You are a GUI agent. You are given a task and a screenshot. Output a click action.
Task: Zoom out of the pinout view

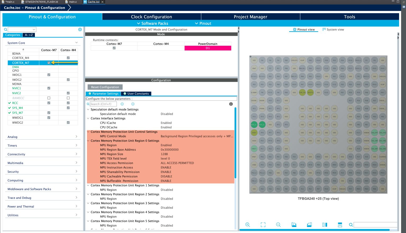click(278, 225)
